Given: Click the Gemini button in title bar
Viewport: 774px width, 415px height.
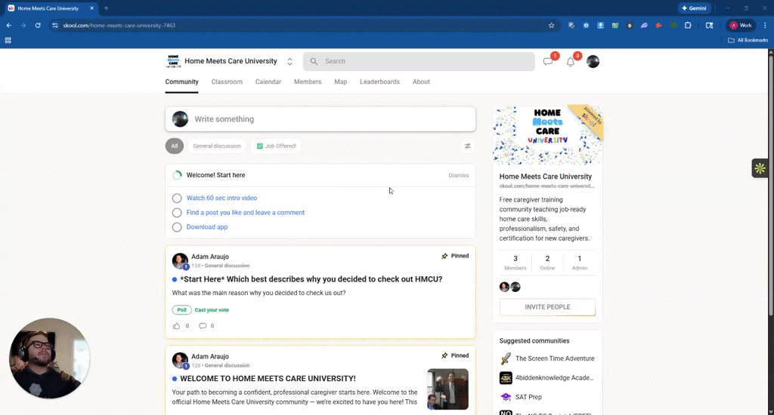Looking at the screenshot, I should tap(694, 8).
